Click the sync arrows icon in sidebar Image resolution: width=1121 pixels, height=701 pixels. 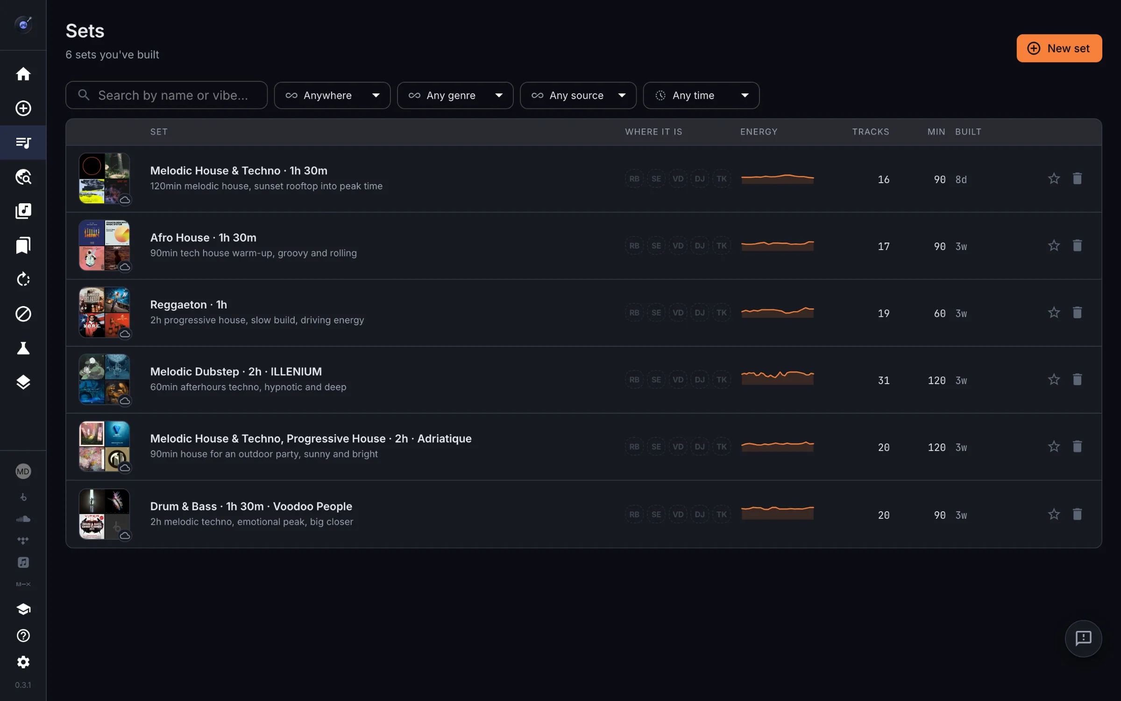(23, 279)
